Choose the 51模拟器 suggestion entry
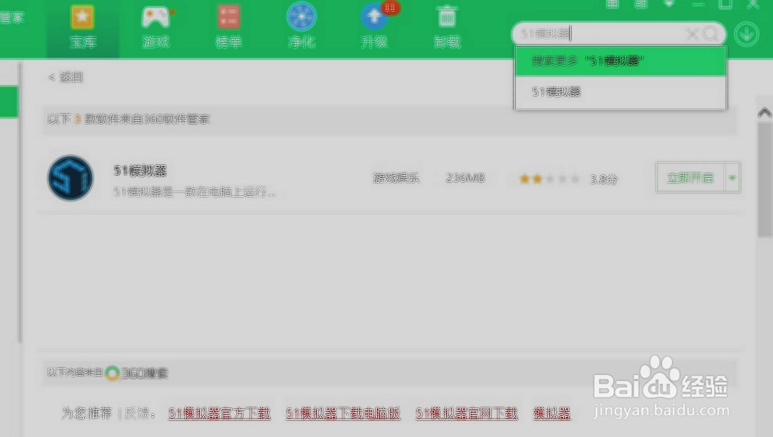This screenshot has width=773, height=437. tap(620, 92)
